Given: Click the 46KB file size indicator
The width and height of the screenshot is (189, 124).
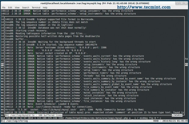Looking at the screenshot, I should point(156,121).
